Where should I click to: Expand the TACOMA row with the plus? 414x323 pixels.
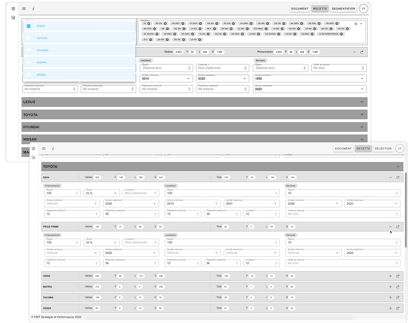coord(390,297)
